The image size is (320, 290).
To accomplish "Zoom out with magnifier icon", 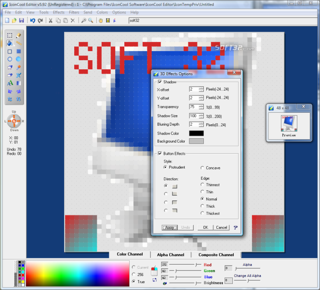I will [91, 20].
